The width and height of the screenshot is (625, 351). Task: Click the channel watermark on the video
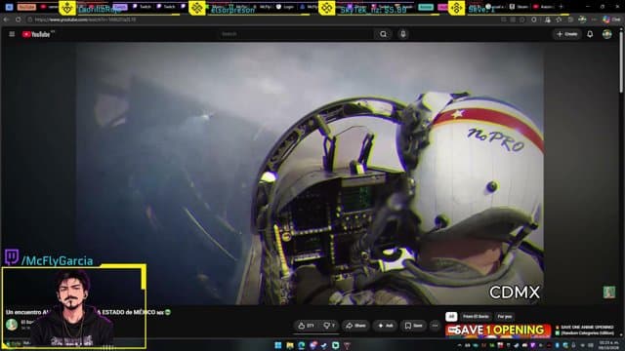(x=608, y=292)
